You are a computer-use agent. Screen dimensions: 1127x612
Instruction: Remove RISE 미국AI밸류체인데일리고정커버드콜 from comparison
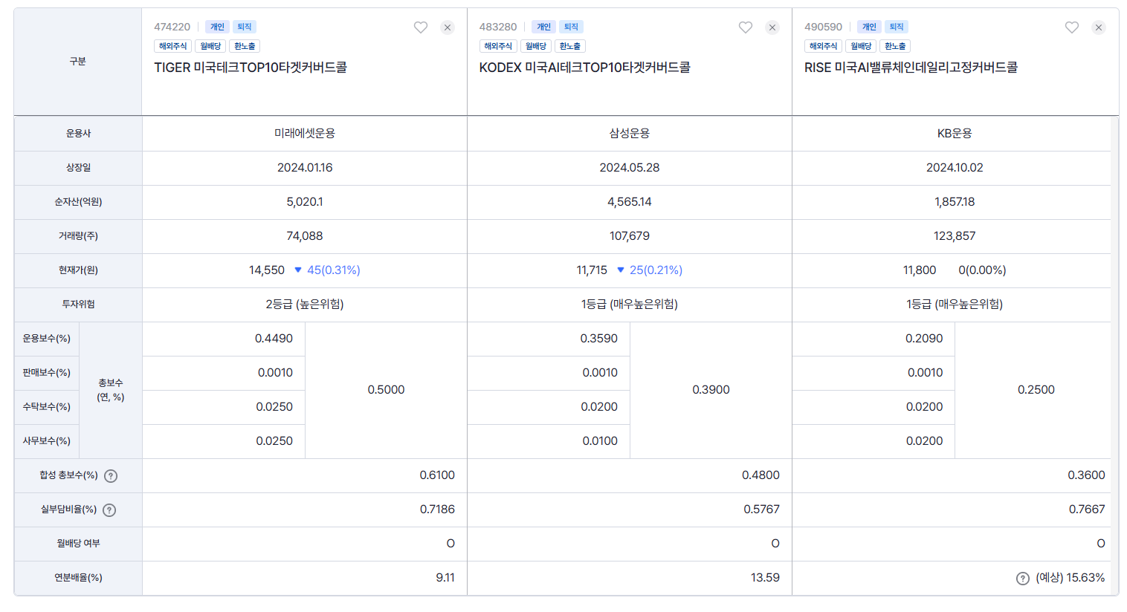[1099, 27]
